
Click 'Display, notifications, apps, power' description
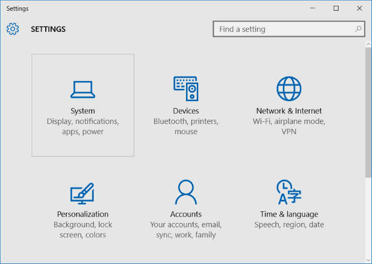click(83, 127)
